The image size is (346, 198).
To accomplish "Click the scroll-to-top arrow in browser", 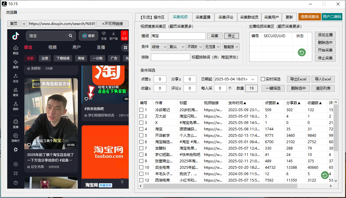I will (x=122, y=182).
